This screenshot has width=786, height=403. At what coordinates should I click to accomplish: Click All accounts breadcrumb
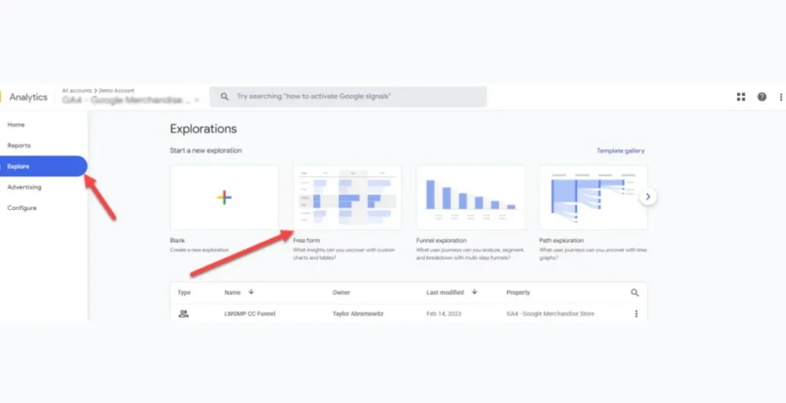point(77,90)
